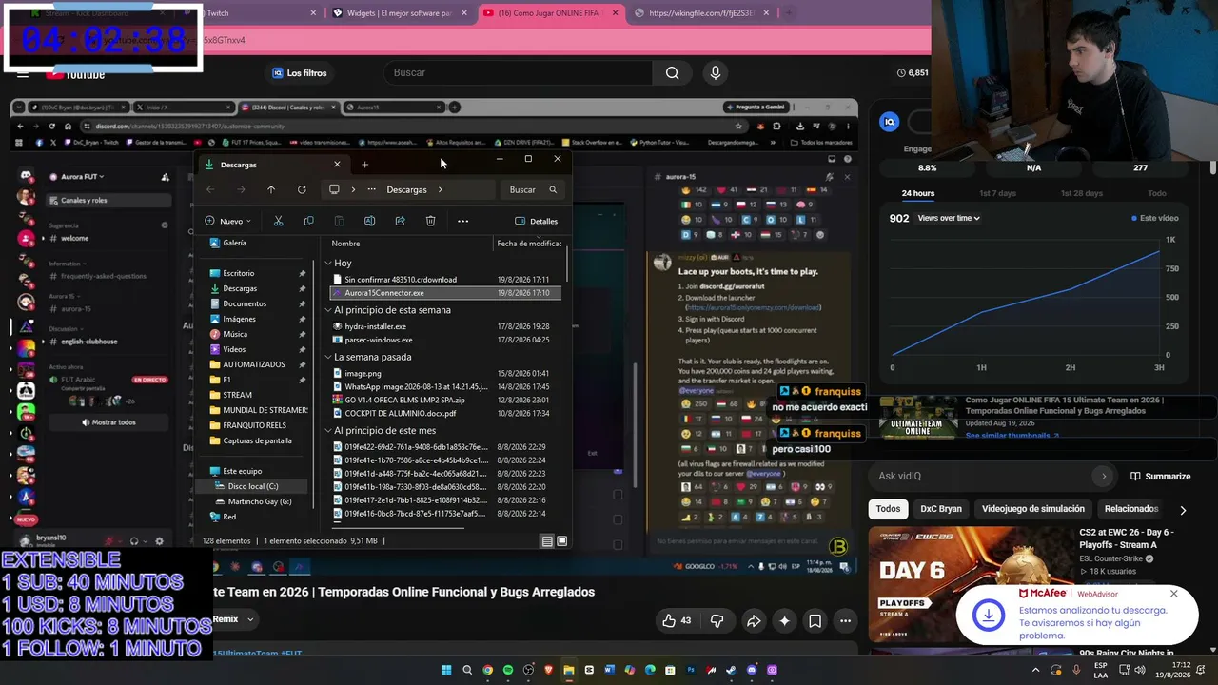This screenshot has width=1218, height=685.
Task: Expand the Aurora FUT server menu
Action: 83,177
